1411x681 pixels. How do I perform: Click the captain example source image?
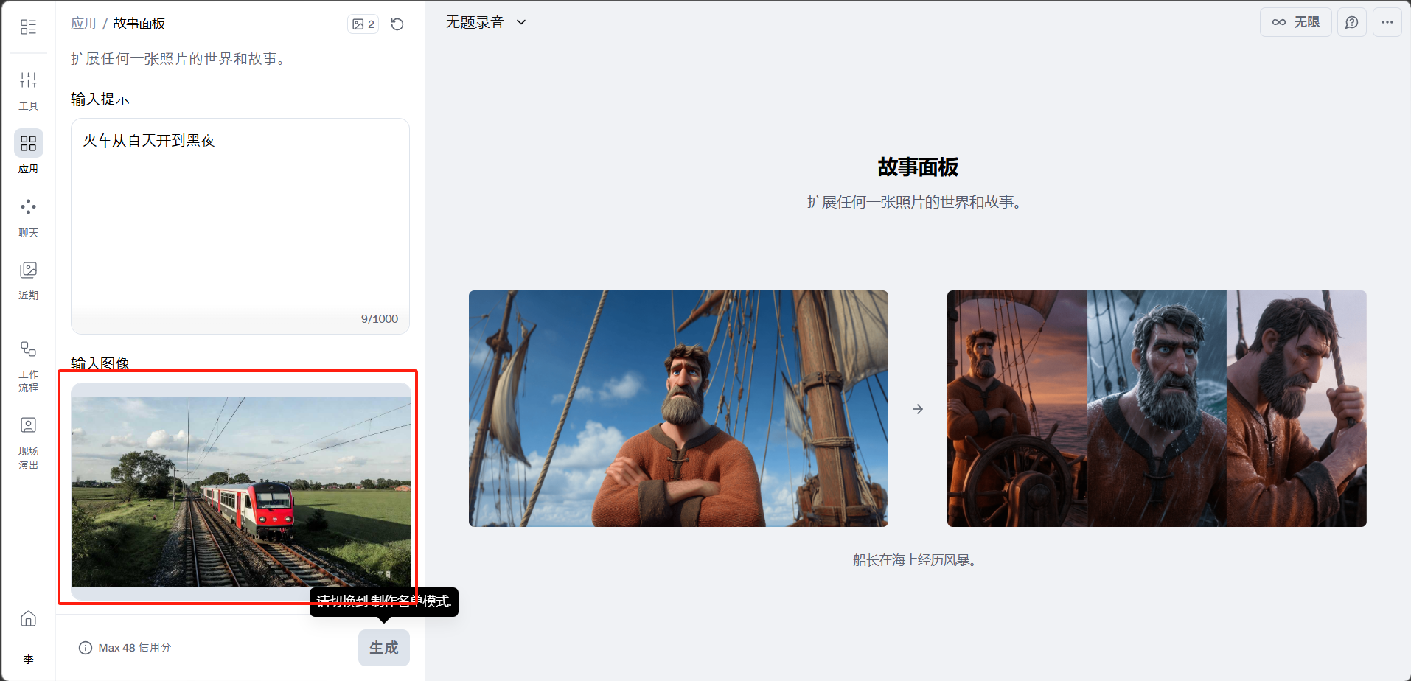click(677, 408)
